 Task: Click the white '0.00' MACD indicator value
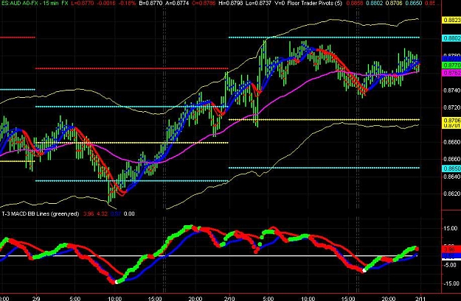(x=129, y=214)
